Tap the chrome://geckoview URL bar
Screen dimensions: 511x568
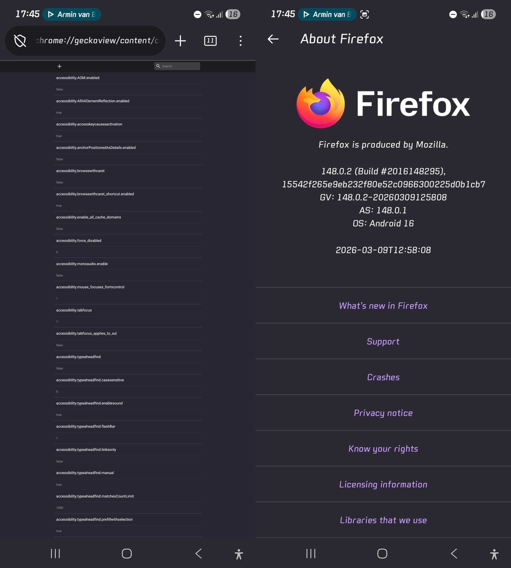coord(97,41)
